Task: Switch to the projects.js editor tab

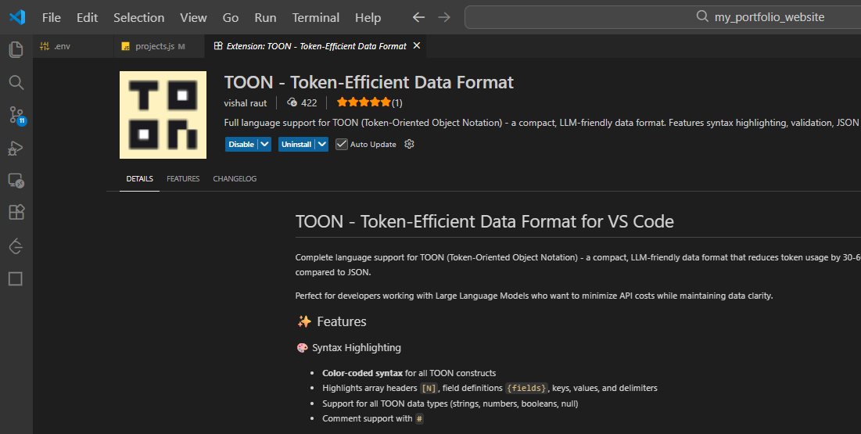Action: click(159, 46)
